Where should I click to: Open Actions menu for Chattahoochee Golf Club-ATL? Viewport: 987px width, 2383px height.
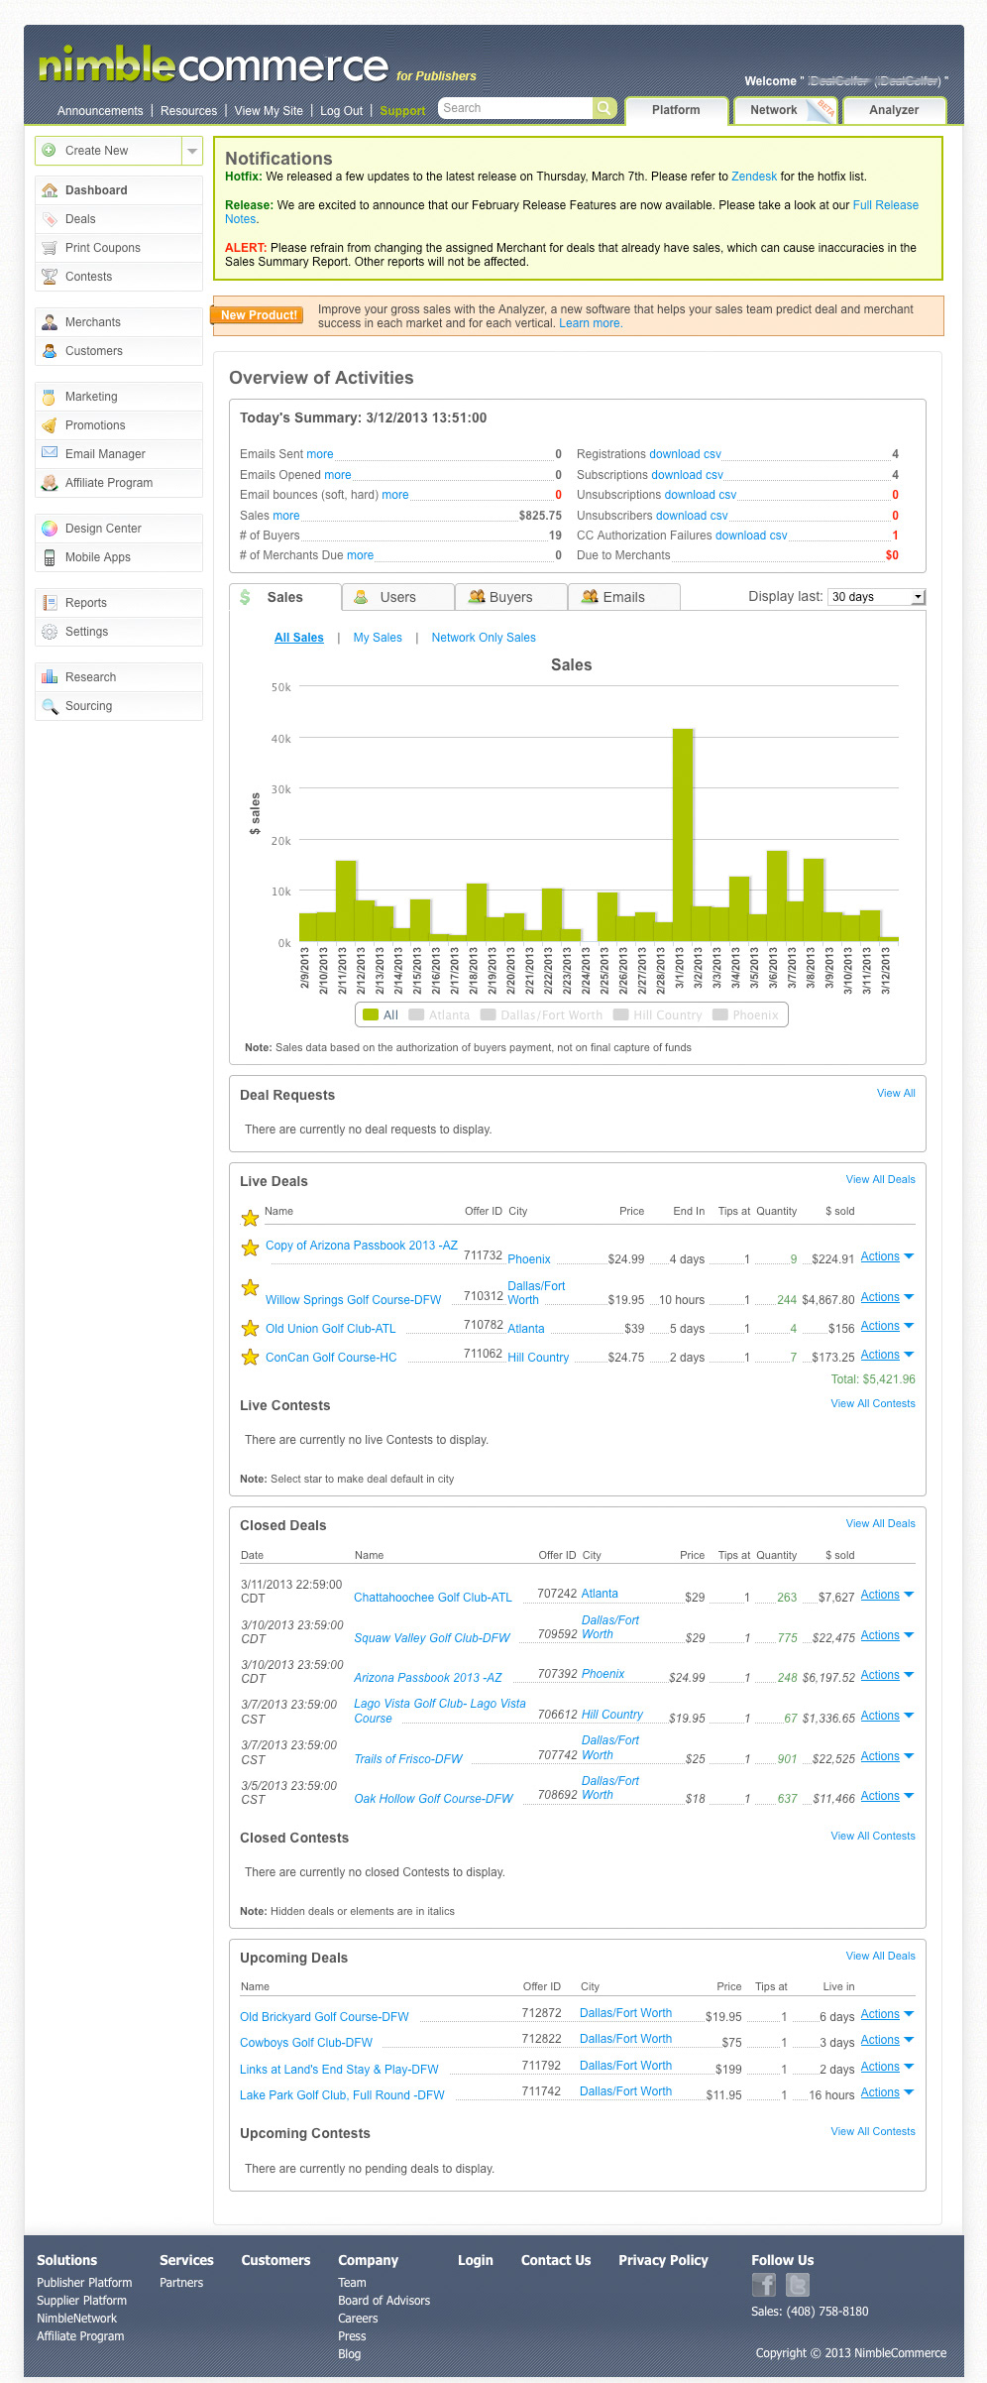click(887, 1595)
